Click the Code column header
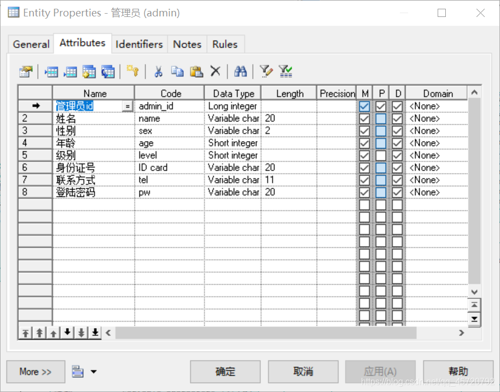This screenshot has width=500, height=392. tap(170, 93)
